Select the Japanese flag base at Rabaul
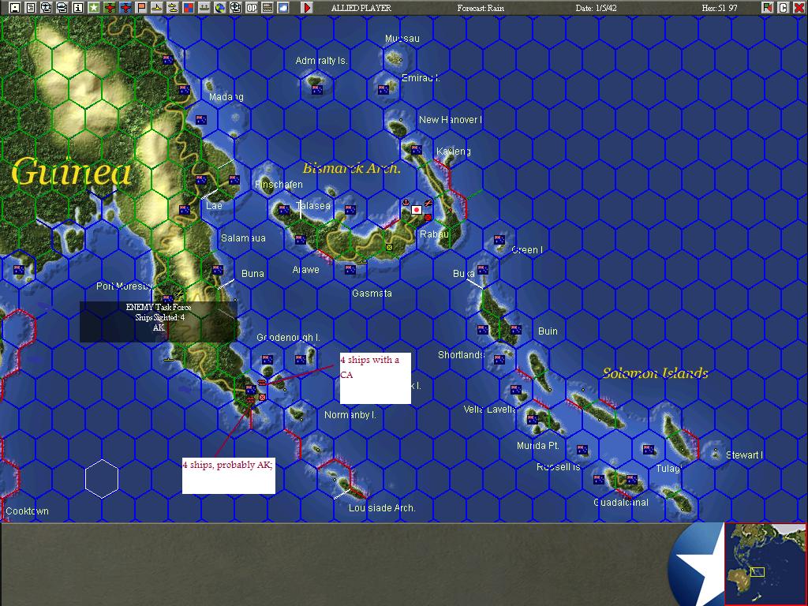808x606 pixels. pos(417,210)
